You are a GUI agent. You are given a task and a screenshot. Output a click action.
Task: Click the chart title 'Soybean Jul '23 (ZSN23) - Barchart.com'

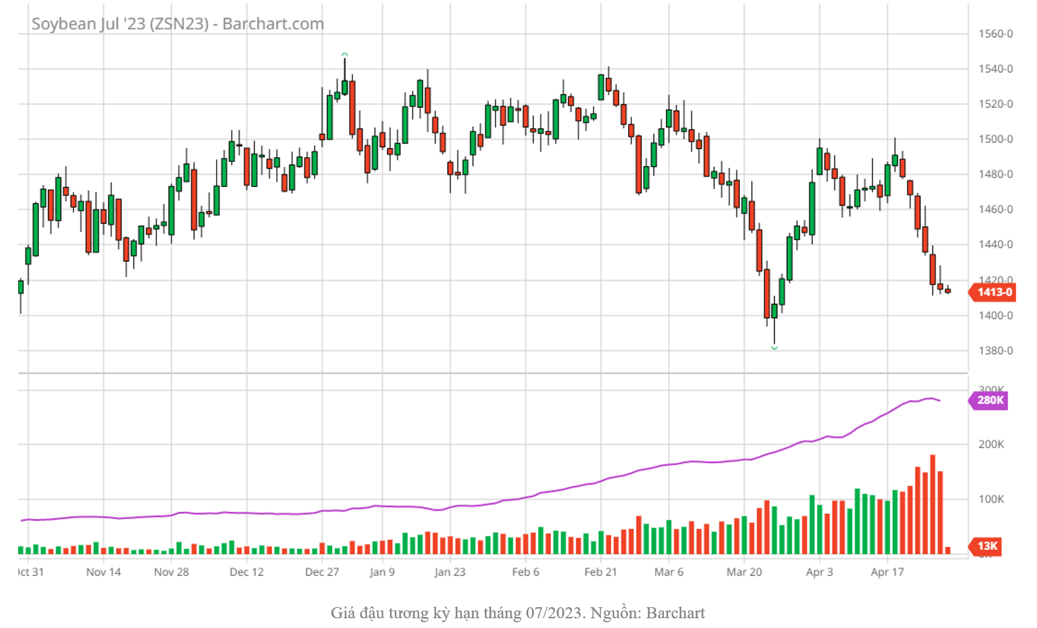click(178, 24)
